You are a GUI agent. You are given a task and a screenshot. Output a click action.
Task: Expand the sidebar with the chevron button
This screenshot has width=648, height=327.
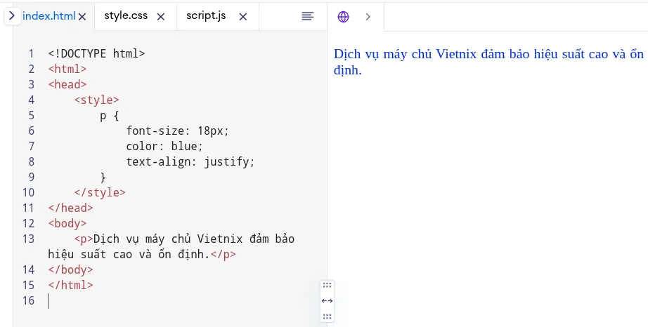click(12, 16)
